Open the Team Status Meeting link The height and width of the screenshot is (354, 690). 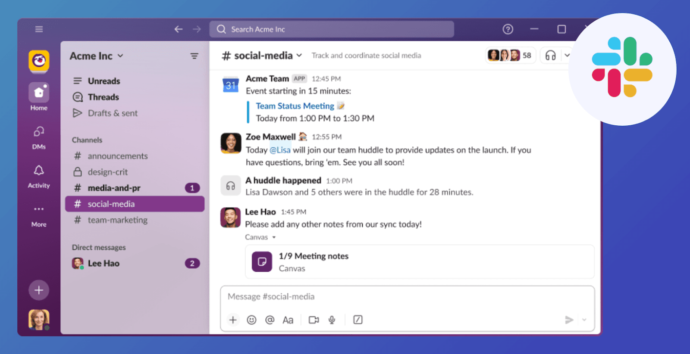click(295, 106)
